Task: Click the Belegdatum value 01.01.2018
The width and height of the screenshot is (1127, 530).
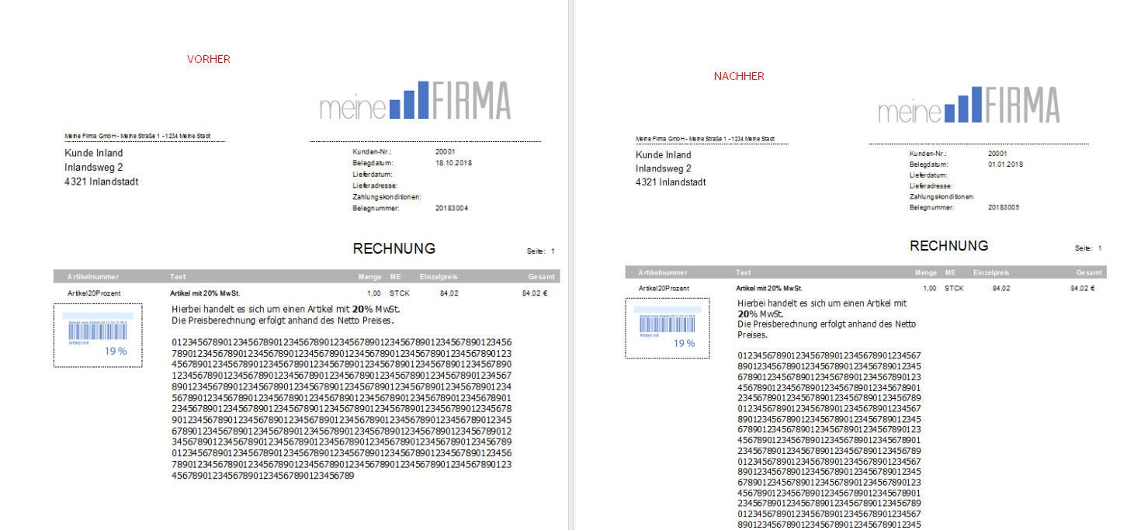Action: pyautogui.click(x=1006, y=165)
